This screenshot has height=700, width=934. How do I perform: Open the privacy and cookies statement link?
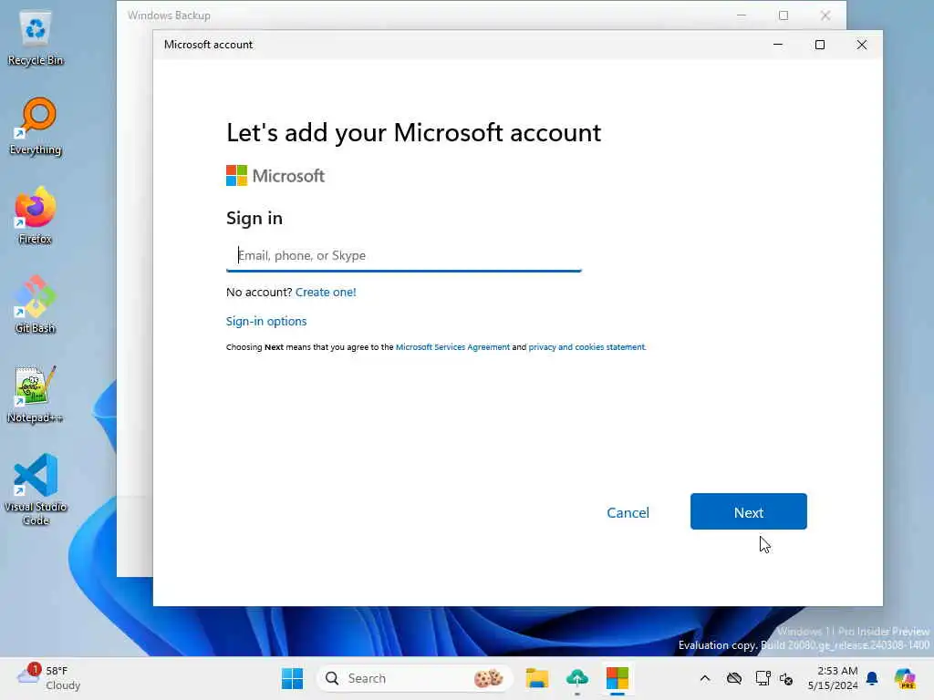[x=586, y=347]
